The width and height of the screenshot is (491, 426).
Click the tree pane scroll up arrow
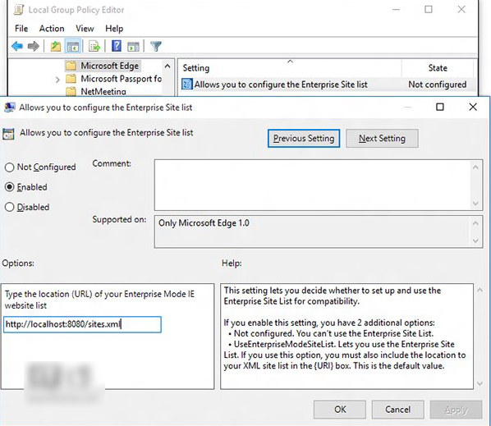coord(167,66)
